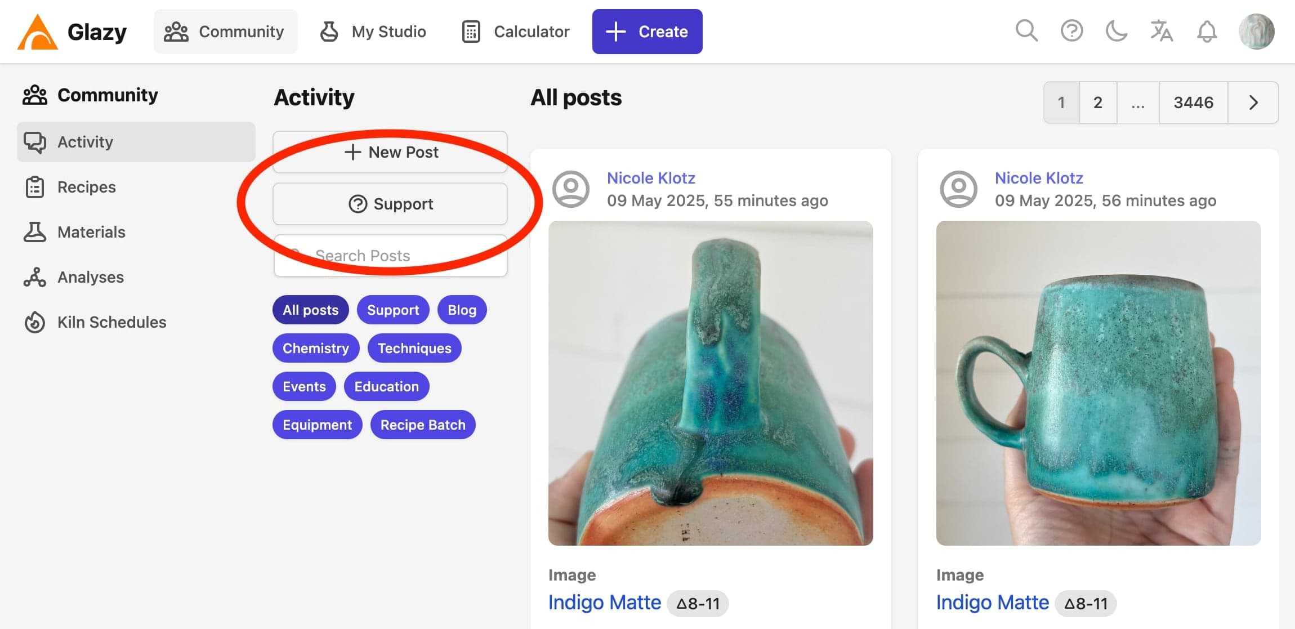
Task: Click the Glazy logo icon
Action: [x=35, y=31]
